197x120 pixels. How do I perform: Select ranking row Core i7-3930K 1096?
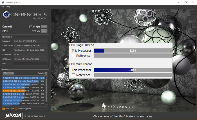[x=24, y=81]
